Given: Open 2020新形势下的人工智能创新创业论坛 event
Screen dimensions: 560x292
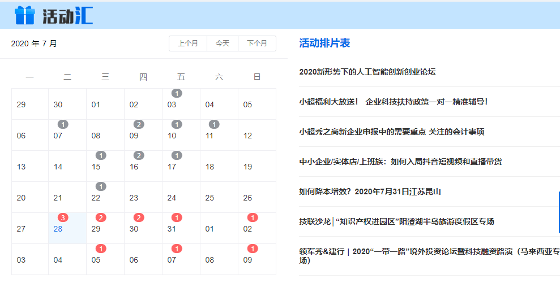Looking at the screenshot, I should (x=367, y=72).
